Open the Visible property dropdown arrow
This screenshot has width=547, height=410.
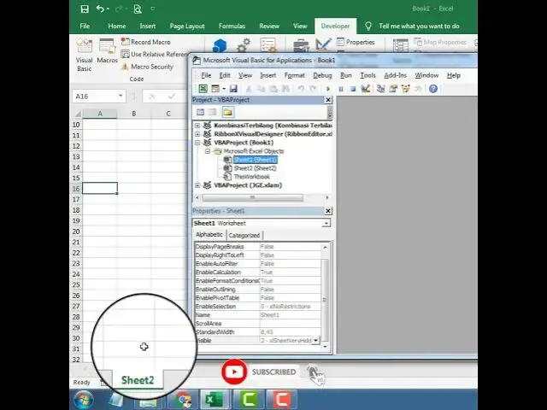click(315, 340)
